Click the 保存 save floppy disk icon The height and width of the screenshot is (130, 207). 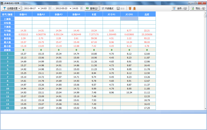pyautogui.click(x=118, y=8)
